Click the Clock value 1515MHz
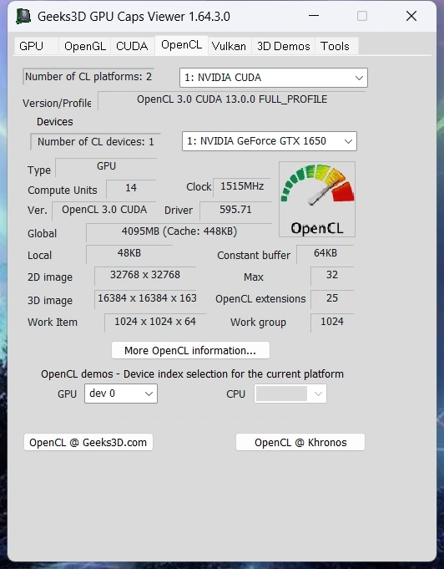Screen dimensions: 444x569 point(242,187)
